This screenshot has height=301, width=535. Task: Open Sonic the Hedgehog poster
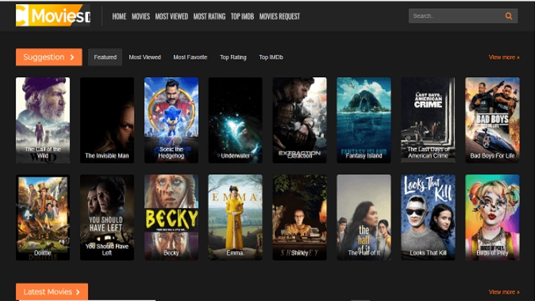pyautogui.click(x=171, y=120)
